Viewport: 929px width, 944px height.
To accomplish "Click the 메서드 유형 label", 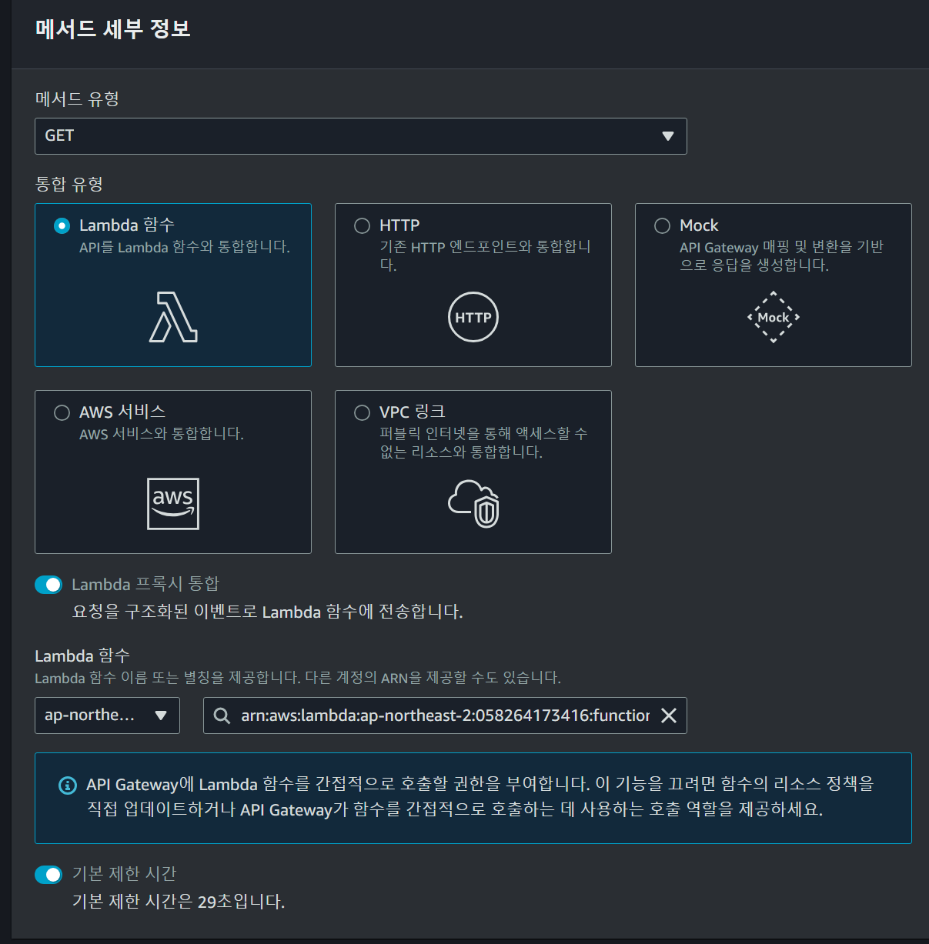I will pyautogui.click(x=77, y=99).
